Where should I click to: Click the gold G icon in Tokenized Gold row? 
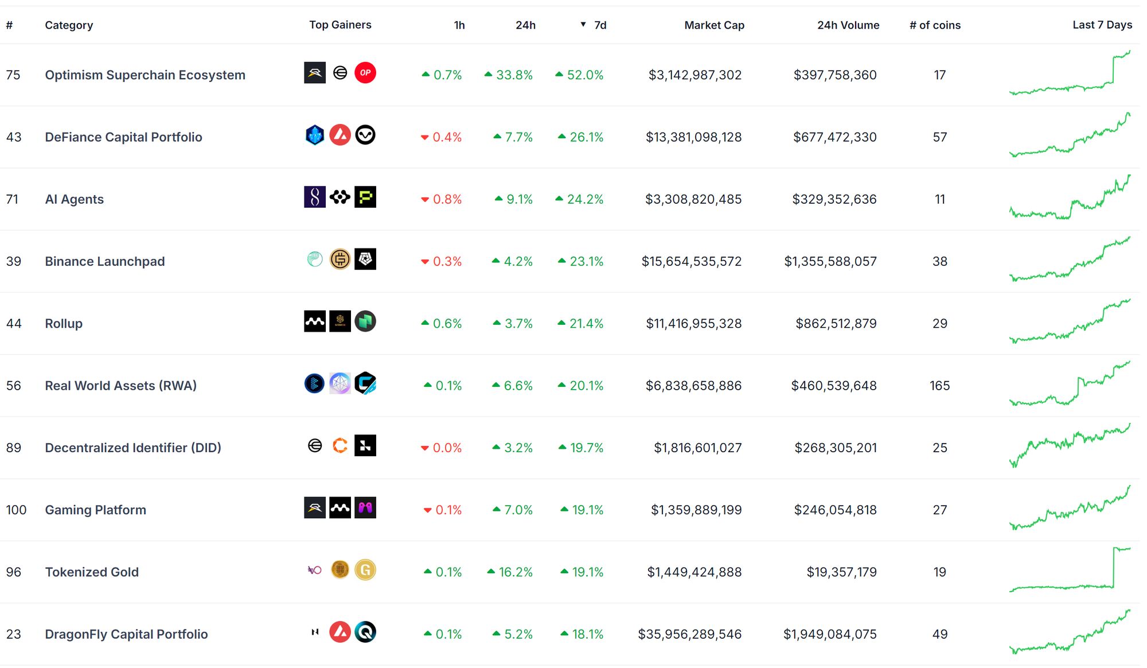[x=365, y=570]
